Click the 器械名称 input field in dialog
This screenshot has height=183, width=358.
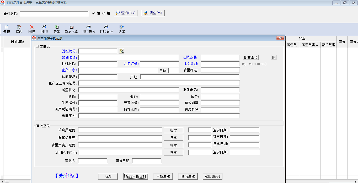click(129, 57)
